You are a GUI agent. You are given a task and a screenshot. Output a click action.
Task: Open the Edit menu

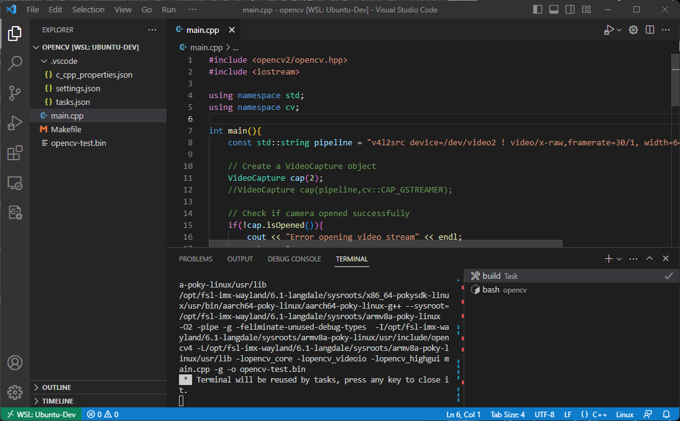pyautogui.click(x=55, y=9)
